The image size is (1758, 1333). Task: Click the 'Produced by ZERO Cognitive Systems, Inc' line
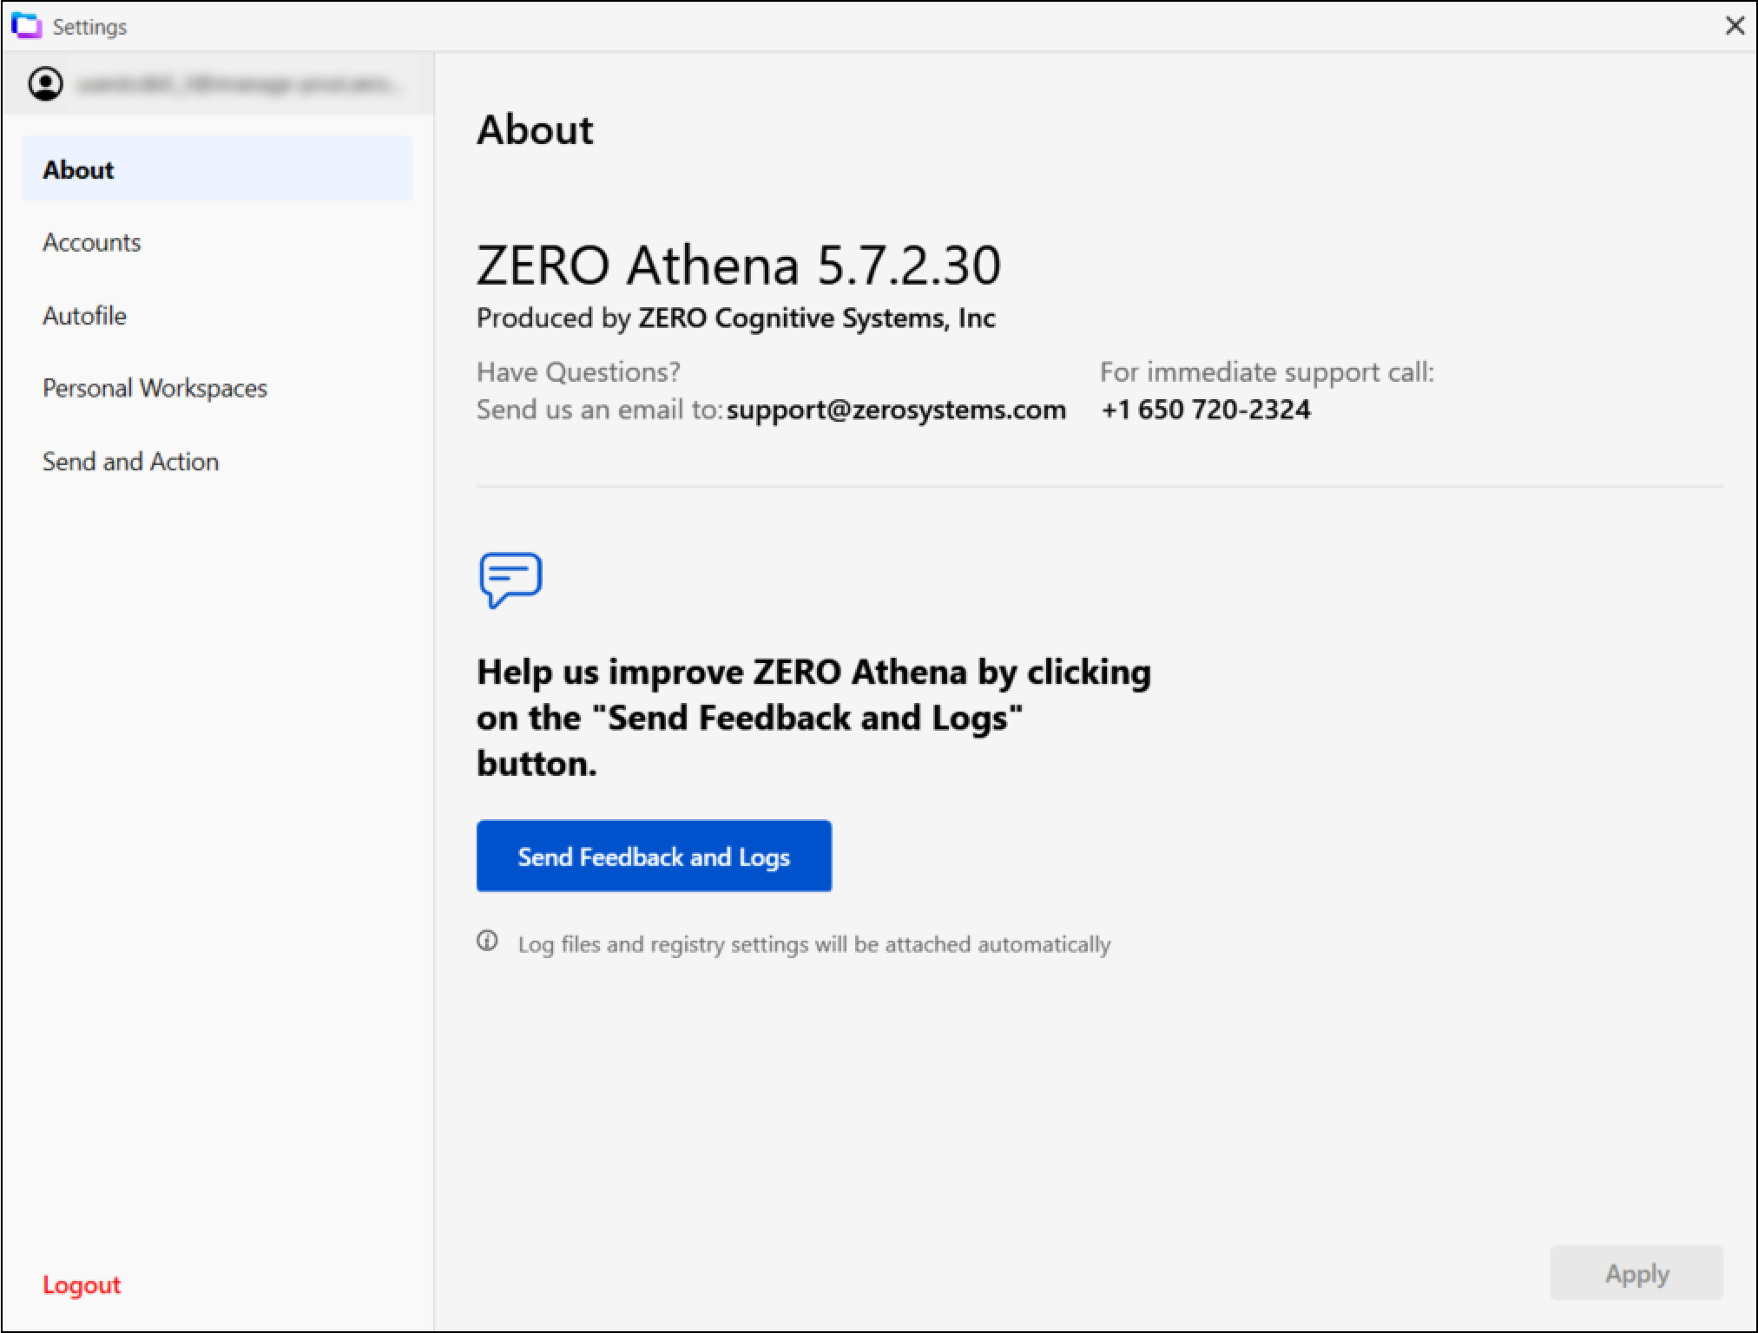[736, 318]
